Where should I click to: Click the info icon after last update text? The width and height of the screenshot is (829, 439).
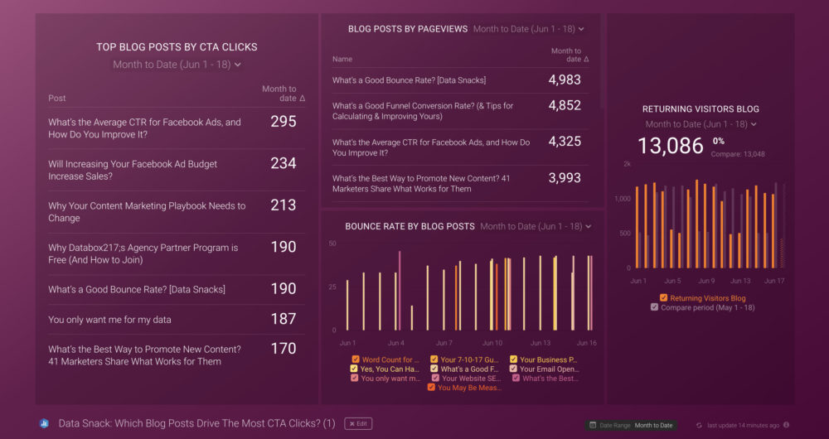(786, 425)
